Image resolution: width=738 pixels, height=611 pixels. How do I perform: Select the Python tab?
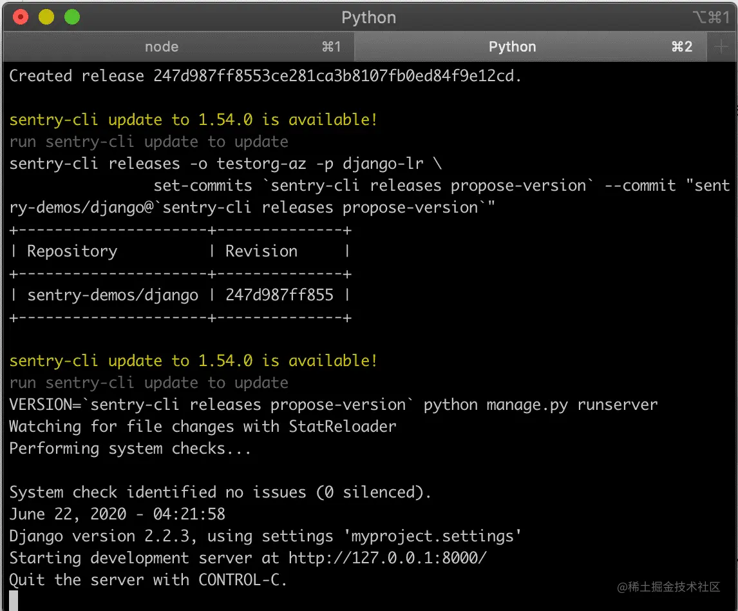coord(512,46)
